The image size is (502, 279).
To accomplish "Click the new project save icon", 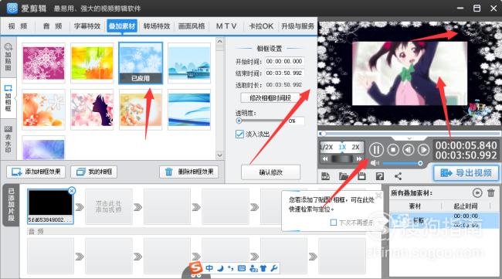I will click(x=325, y=176).
